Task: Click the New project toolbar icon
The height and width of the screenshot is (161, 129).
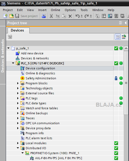Action: pyautogui.click(x=5, y=16)
